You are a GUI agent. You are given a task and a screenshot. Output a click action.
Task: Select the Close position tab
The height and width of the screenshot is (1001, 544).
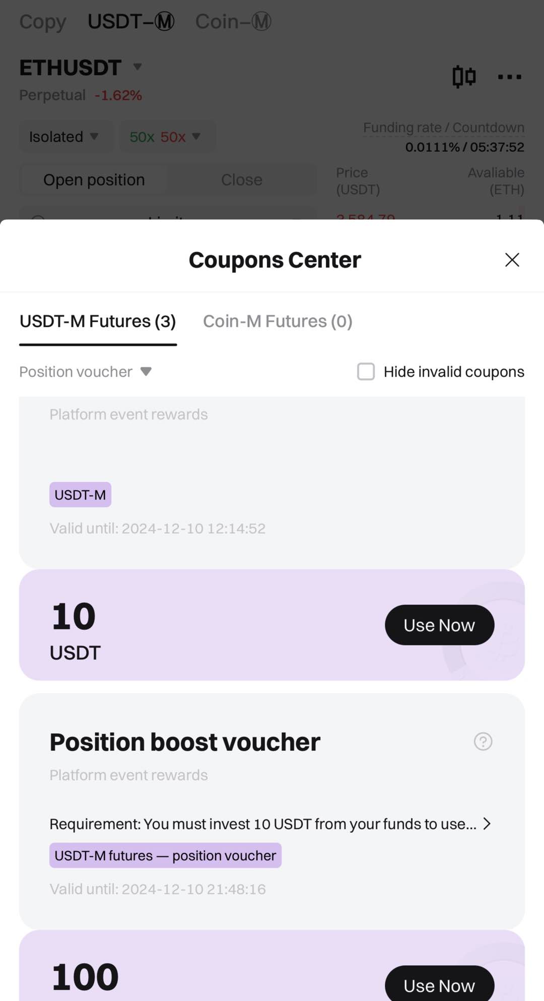[x=242, y=180]
